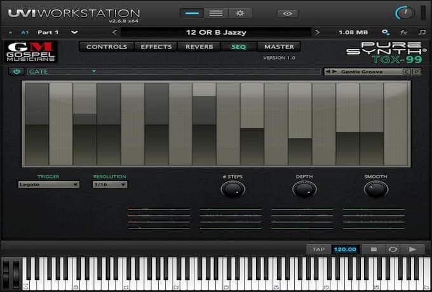This screenshot has width=432, height=292.
Task: Stop playback with the stop button
Action: click(374, 249)
